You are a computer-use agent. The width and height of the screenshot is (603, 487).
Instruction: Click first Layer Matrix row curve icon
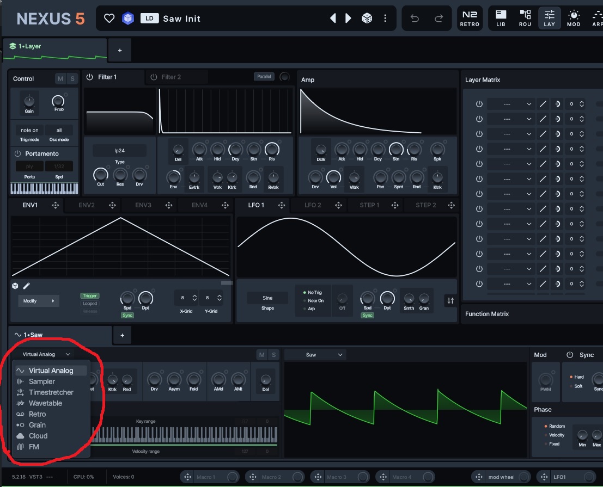pos(543,104)
